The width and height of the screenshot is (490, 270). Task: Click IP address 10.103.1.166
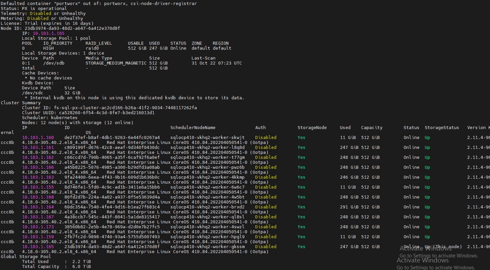point(38,167)
